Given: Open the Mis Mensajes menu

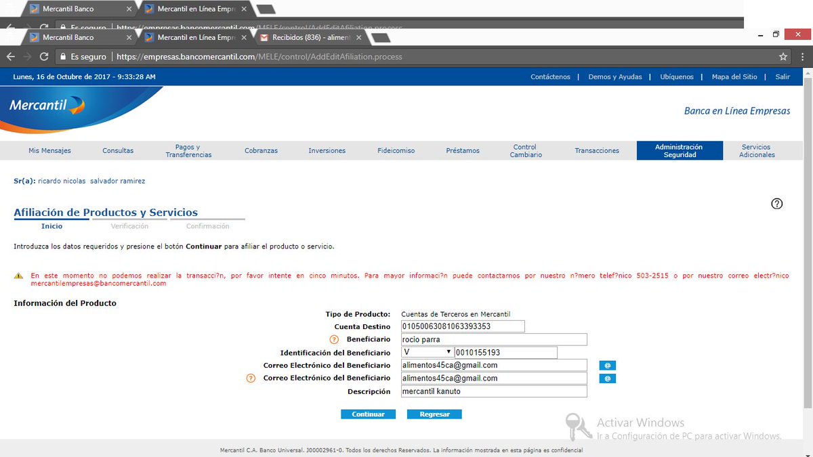Looking at the screenshot, I should (49, 150).
